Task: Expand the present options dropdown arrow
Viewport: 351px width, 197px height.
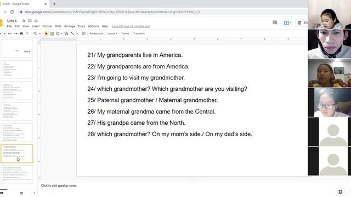Action: point(291,23)
